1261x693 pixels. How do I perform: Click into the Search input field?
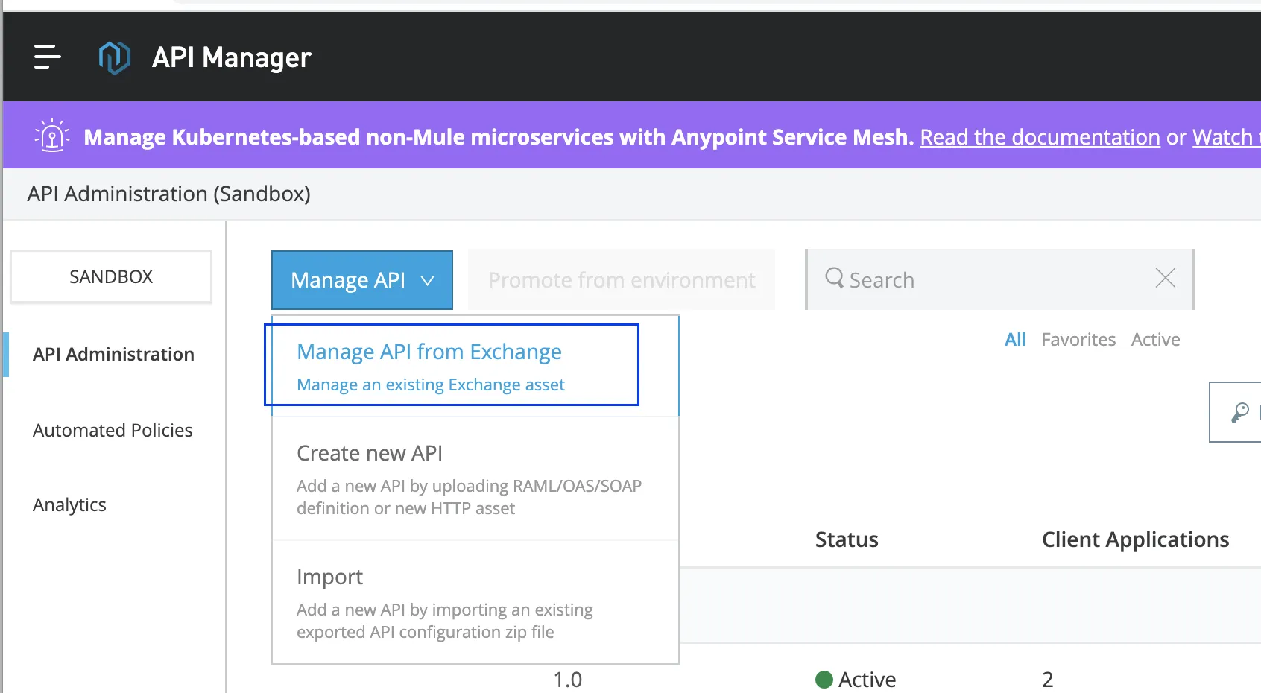(999, 279)
